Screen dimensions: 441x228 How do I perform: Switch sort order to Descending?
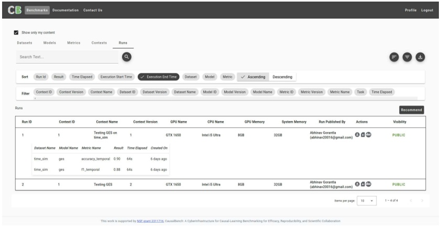(x=282, y=77)
